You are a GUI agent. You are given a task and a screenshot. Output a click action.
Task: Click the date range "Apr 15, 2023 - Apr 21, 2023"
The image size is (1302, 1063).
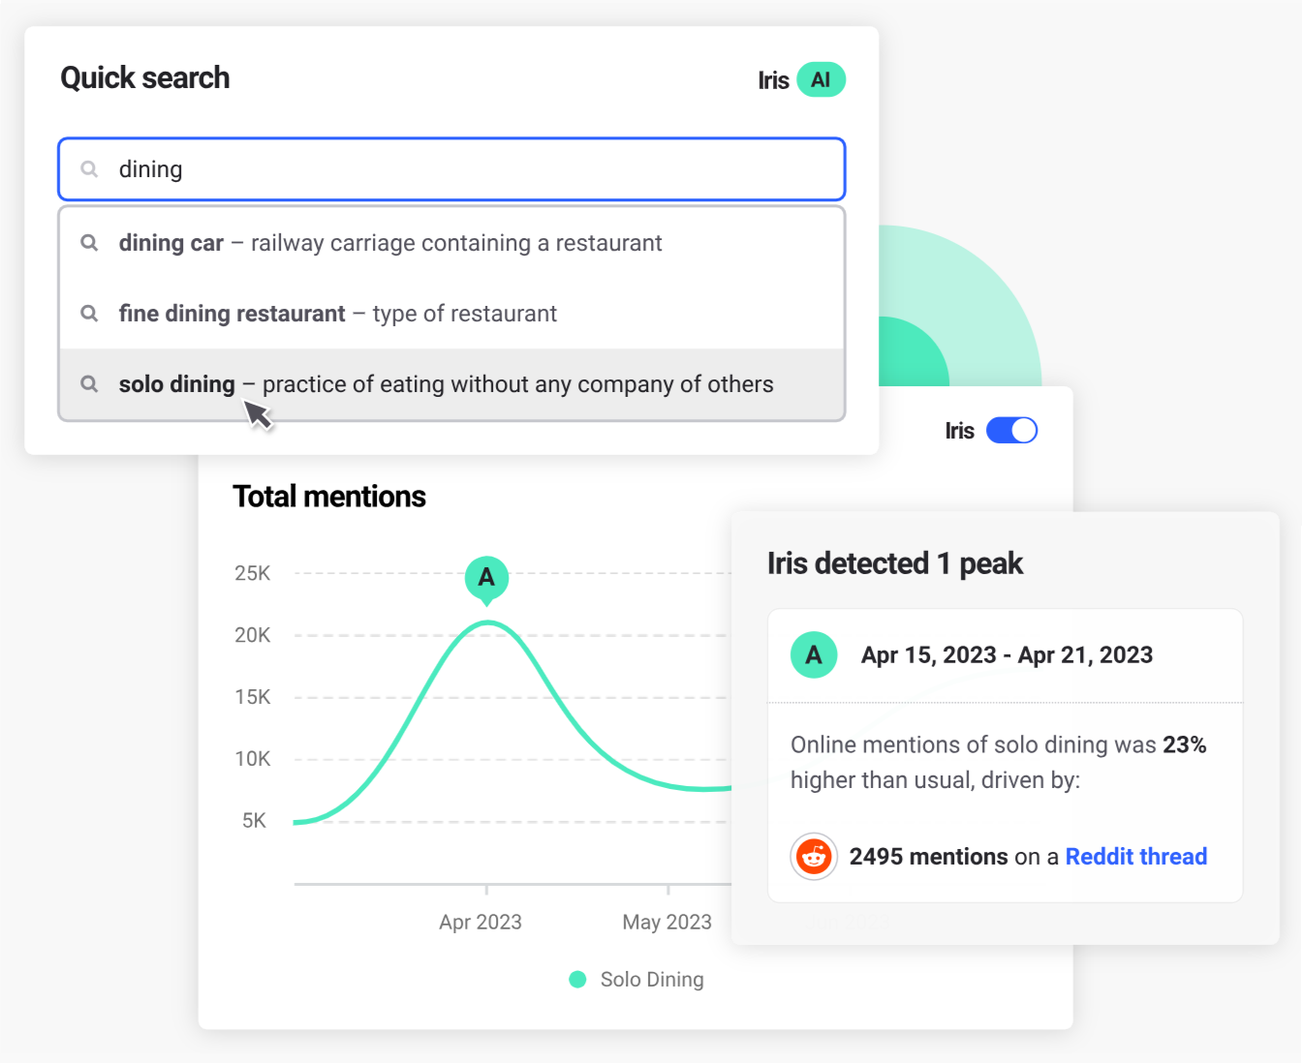click(x=1007, y=655)
